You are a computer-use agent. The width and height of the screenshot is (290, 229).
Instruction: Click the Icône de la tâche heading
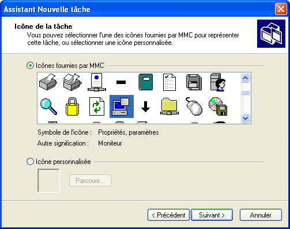(x=43, y=26)
